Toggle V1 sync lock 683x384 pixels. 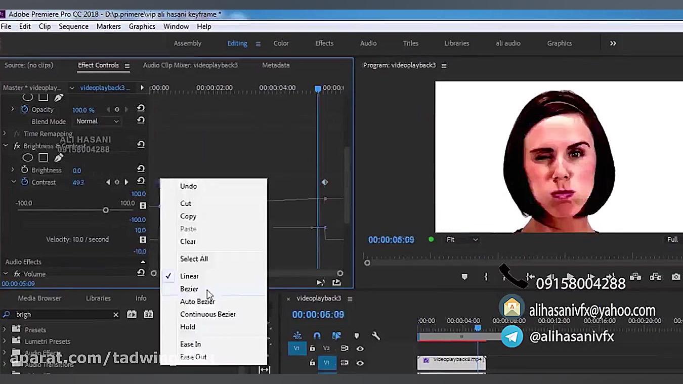pos(345,363)
